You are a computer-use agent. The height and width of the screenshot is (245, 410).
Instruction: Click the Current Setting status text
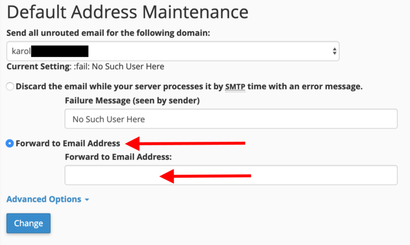(85, 67)
